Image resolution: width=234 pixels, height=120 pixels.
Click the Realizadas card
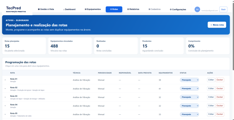click(x=116, y=46)
